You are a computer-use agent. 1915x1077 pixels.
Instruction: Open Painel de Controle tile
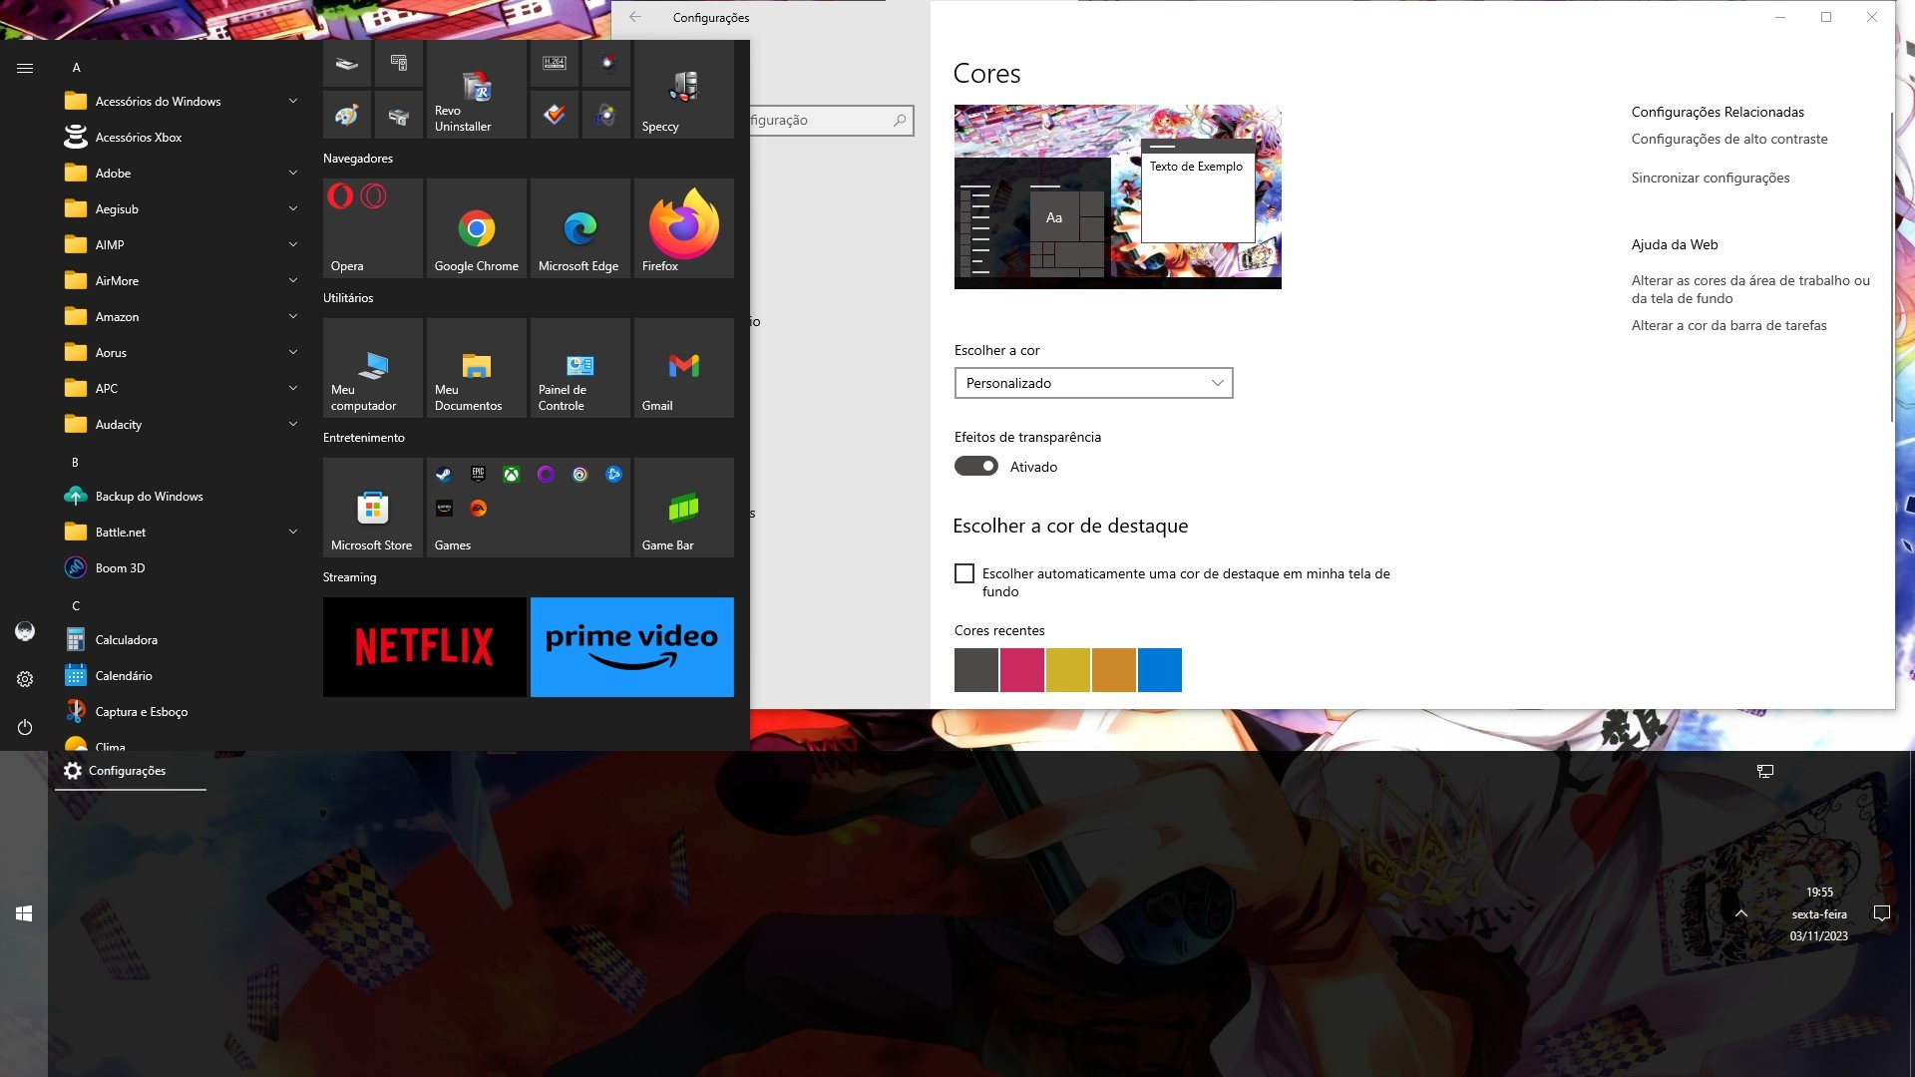(x=579, y=368)
